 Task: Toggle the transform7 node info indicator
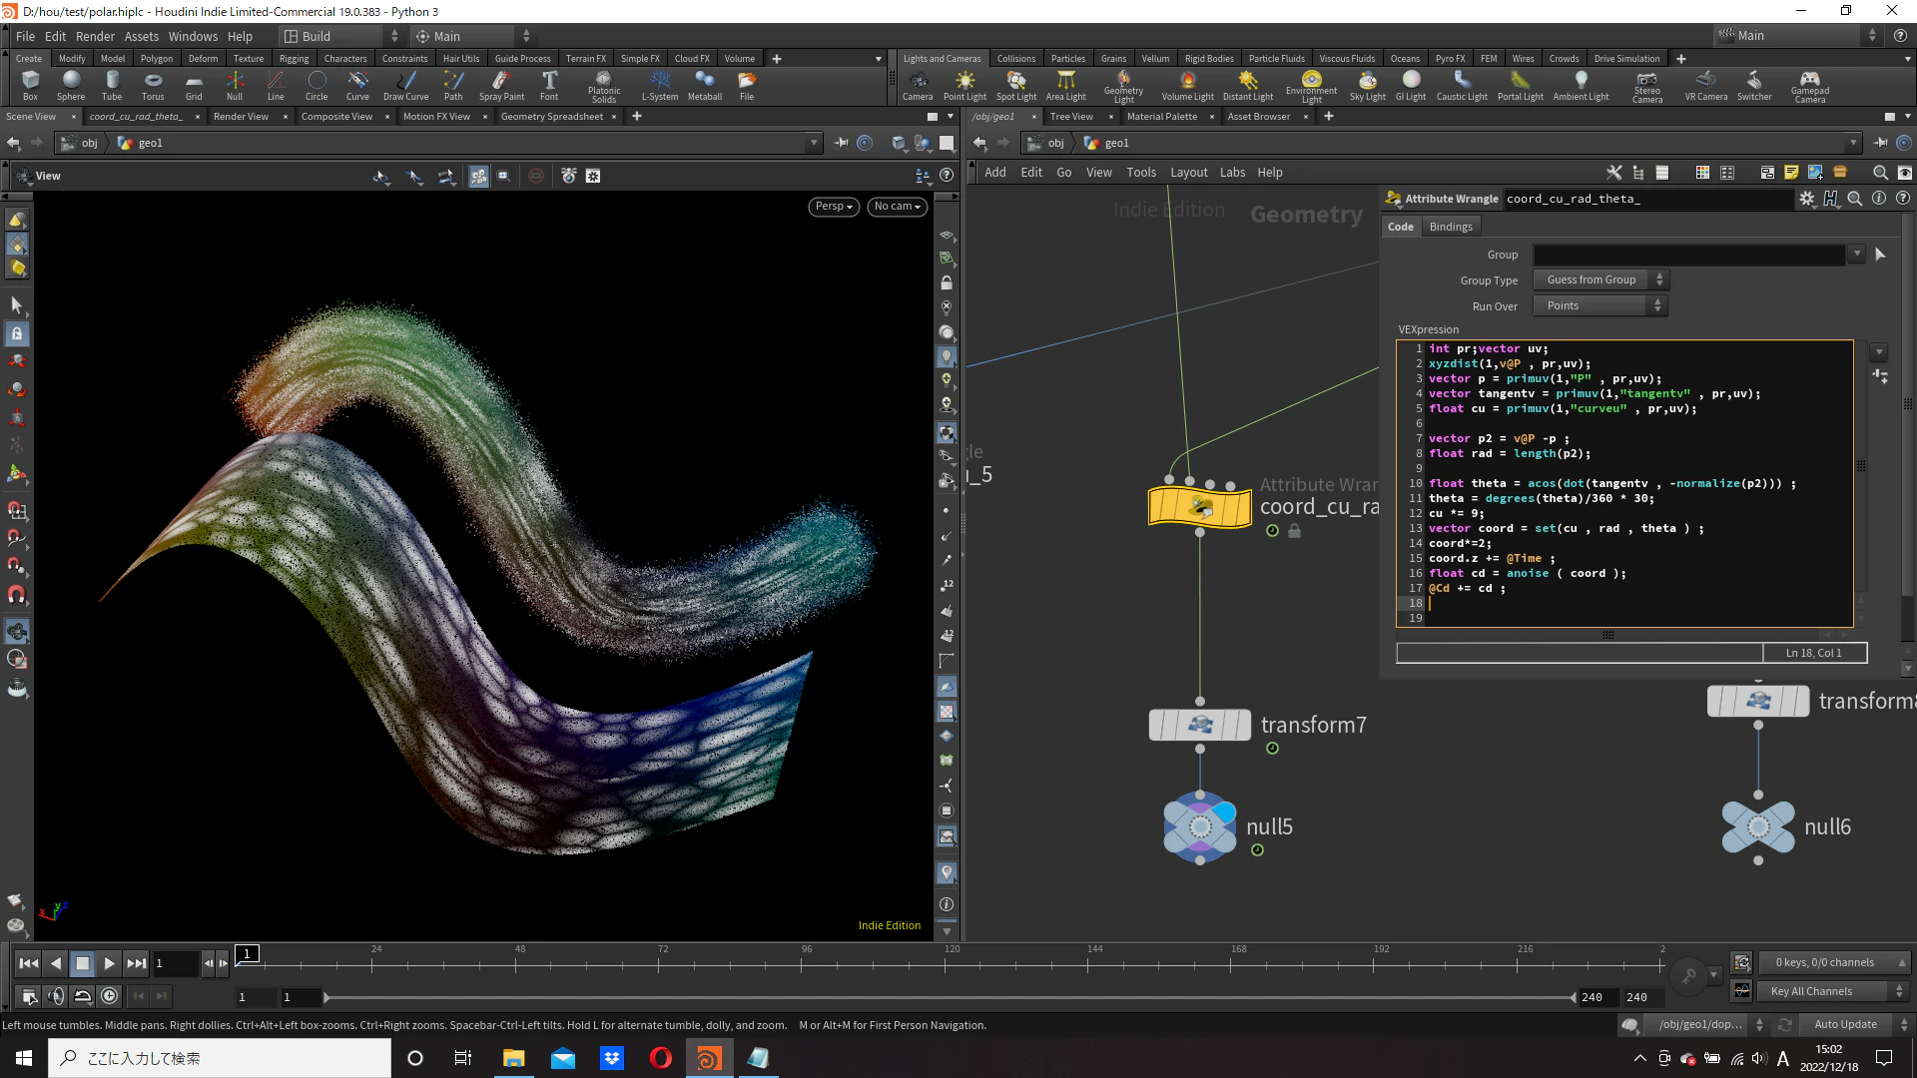click(1272, 749)
